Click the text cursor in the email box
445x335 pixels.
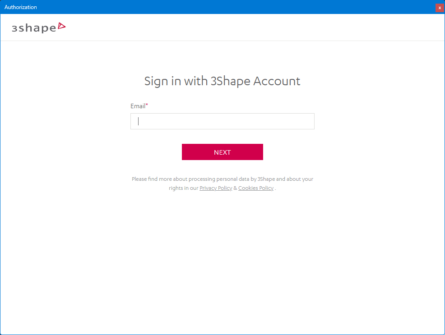click(138, 121)
